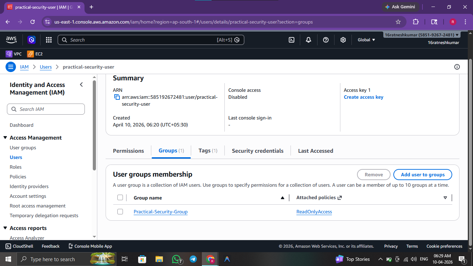Open the IAM Dashboard link
The image size is (473, 266).
21,125
